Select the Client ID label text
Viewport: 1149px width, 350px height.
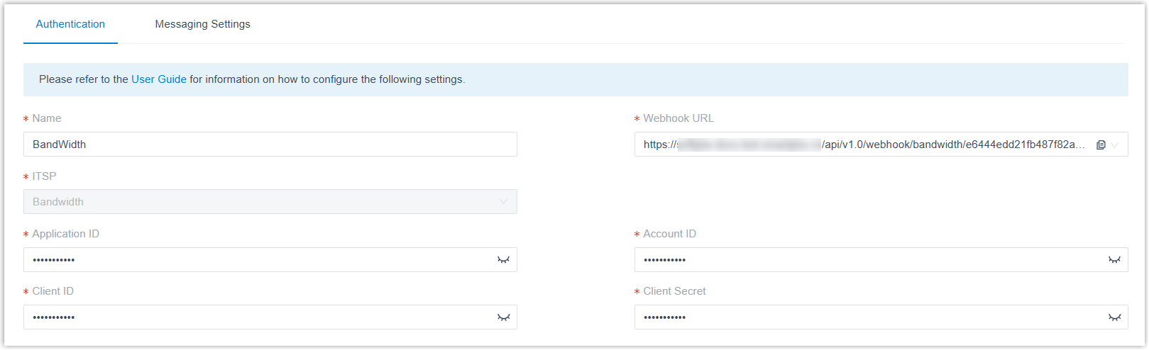coord(53,291)
